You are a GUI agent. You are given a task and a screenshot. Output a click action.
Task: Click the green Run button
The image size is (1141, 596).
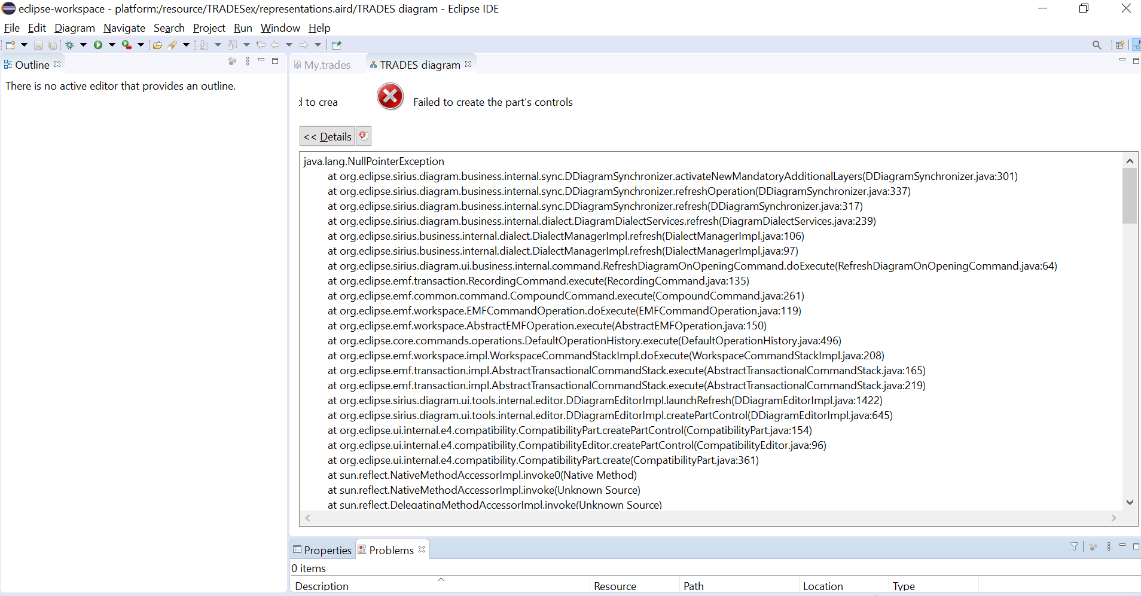[98, 45]
